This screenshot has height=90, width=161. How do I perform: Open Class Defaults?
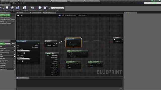click(32, 8)
